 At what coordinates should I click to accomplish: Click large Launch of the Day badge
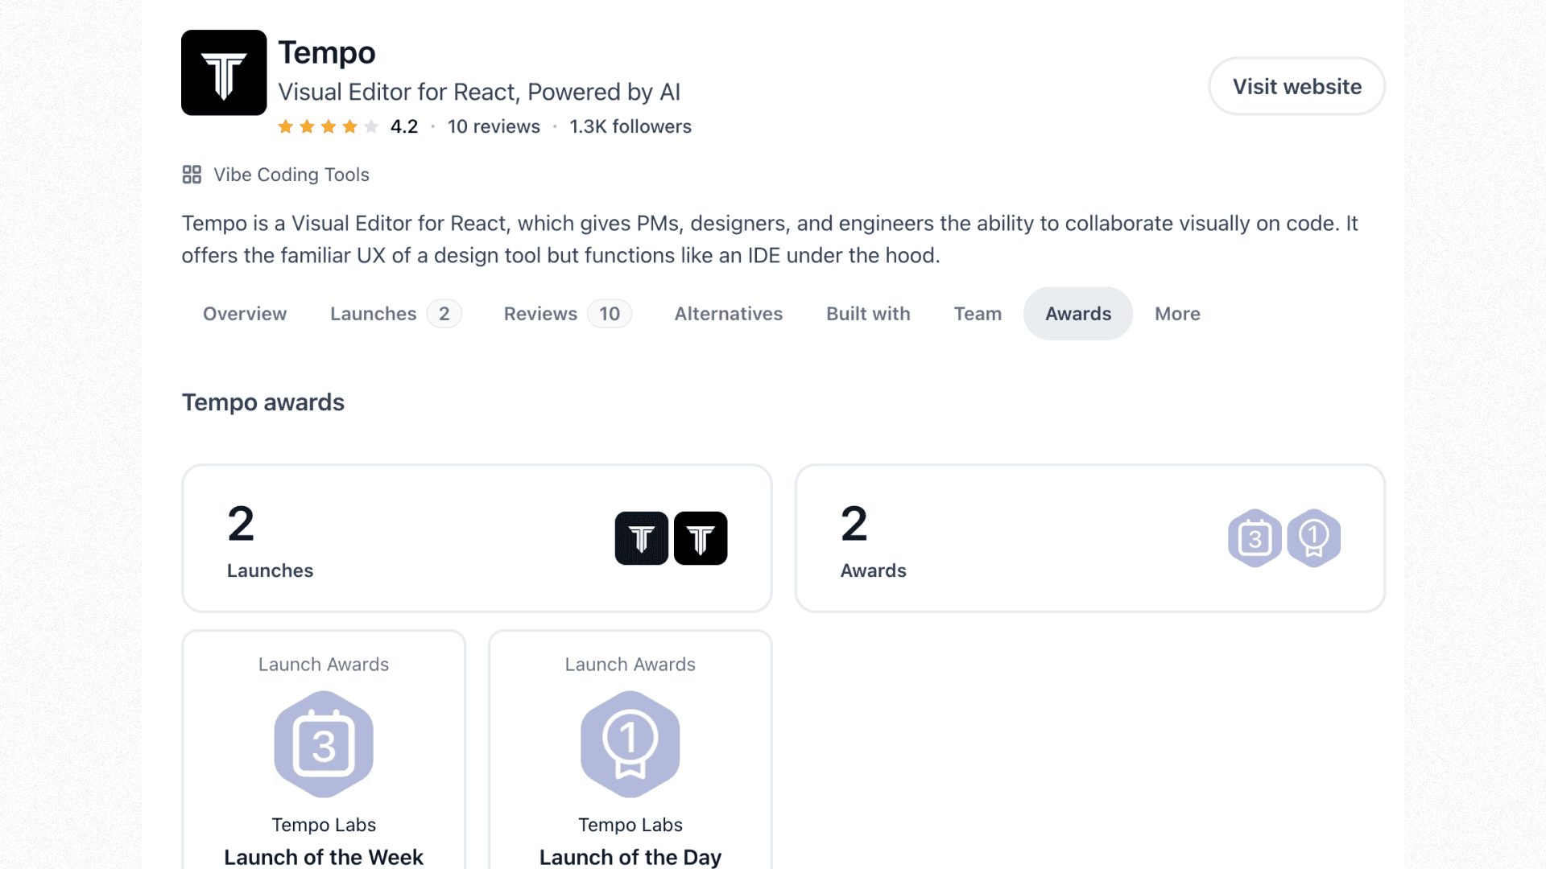tap(630, 744)
